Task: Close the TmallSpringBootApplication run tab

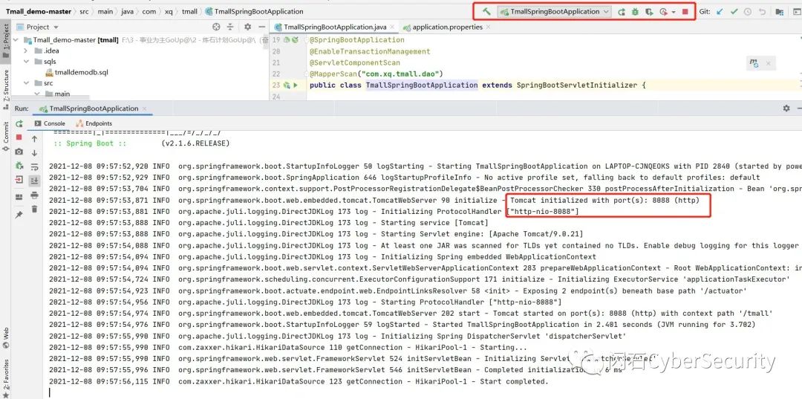Action: [145, 108]
